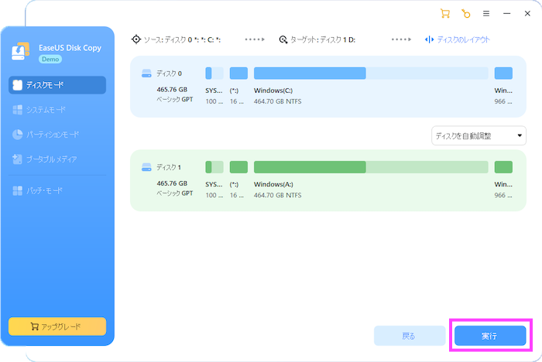Select SYS partition block on Disk 1
The height and width of the screenshot is (362, 542).
coord(214,167)
